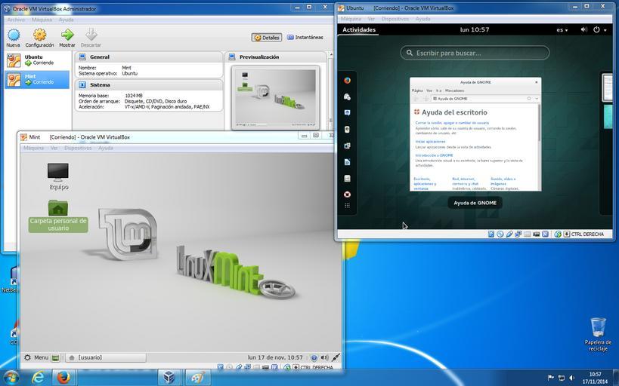Viewport: 619px width, 386px height.
Task: Click GNOME volume icon in top bar
Action: (x=583, y=30)
